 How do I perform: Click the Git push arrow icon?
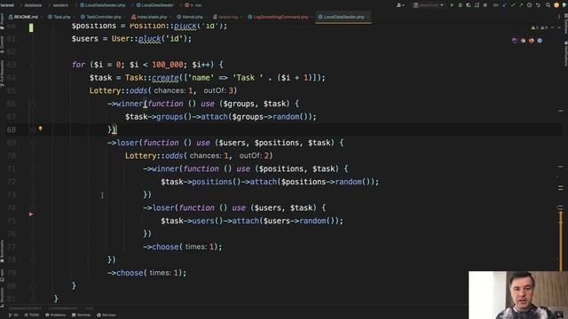click(521, 5)
